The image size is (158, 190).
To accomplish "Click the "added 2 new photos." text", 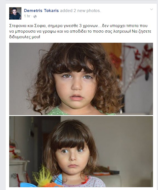I will click(x=80, y=11).
